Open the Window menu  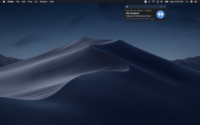coord(43,2)
